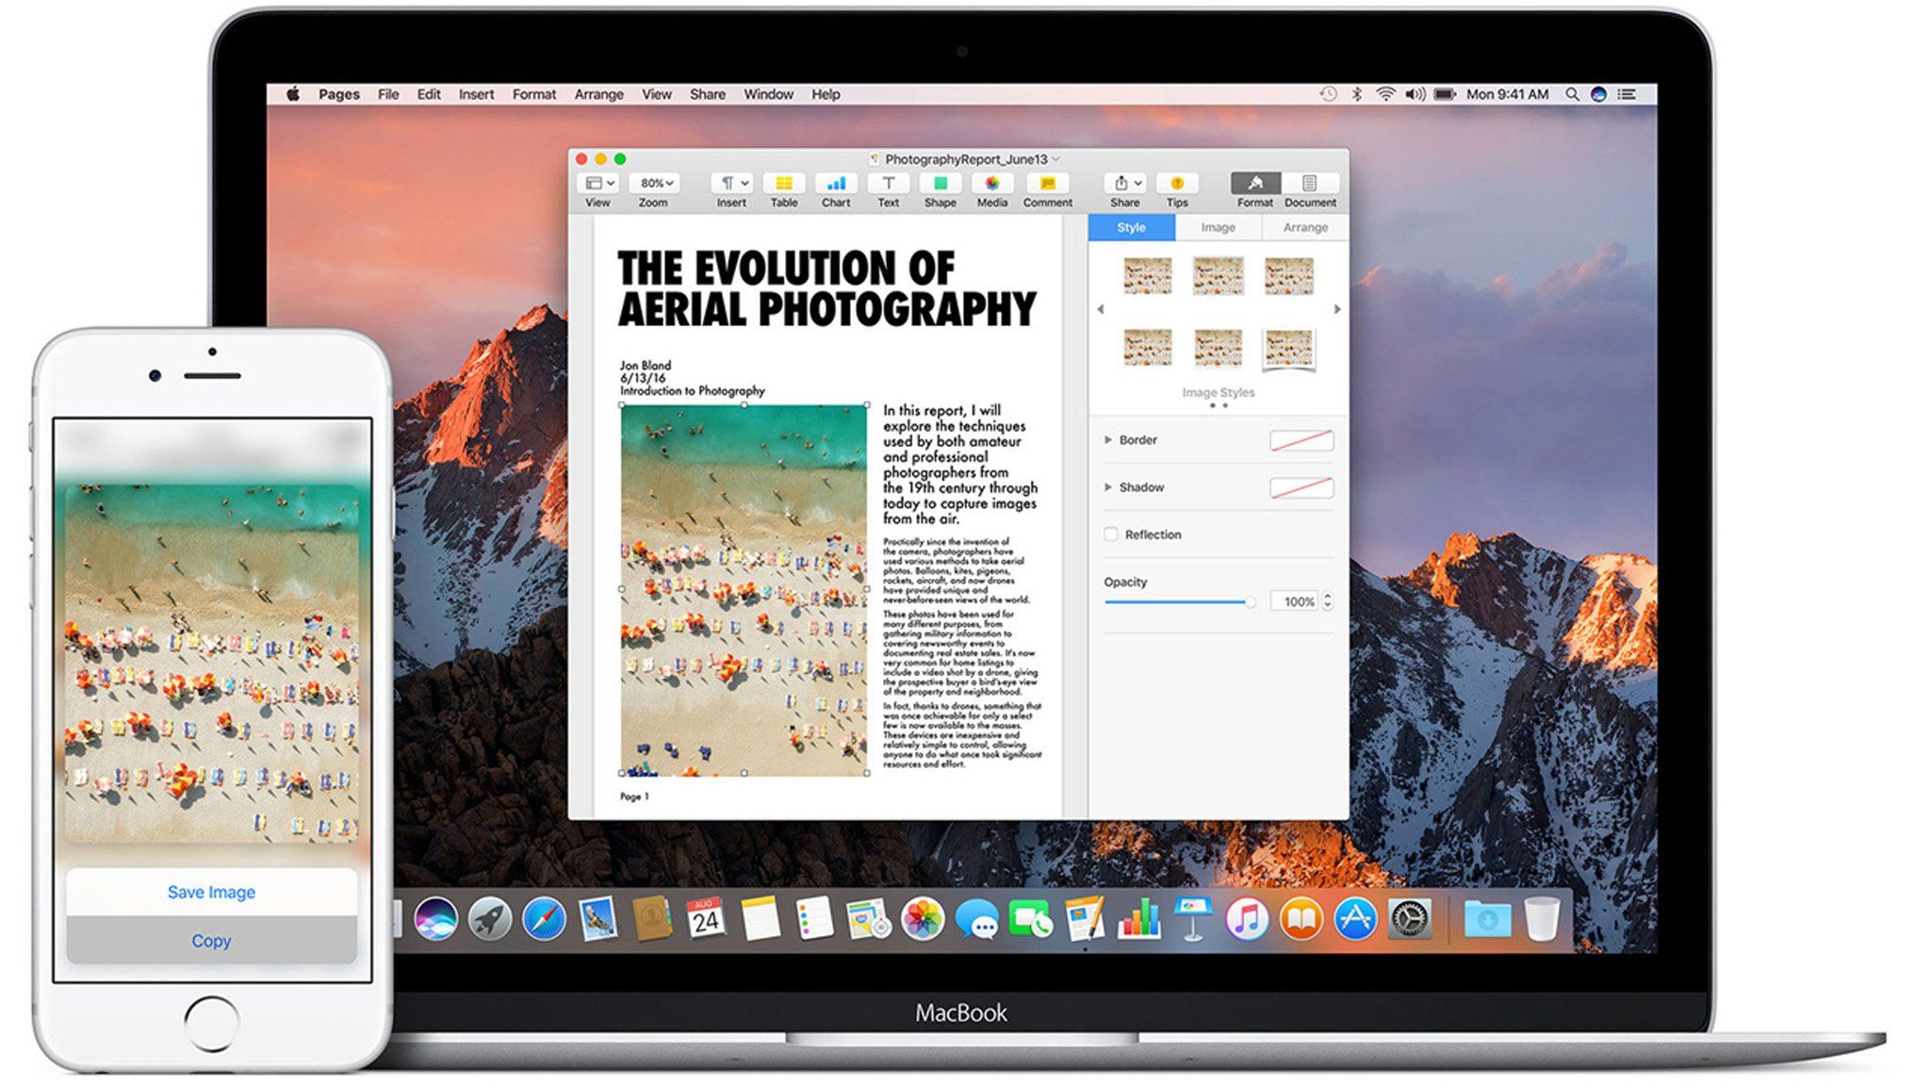Expand the Shadow disclosure triangle
The image size is (1930, 1086).
click(1108, 487)
